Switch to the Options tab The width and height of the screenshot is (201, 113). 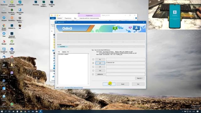[64, 52]
